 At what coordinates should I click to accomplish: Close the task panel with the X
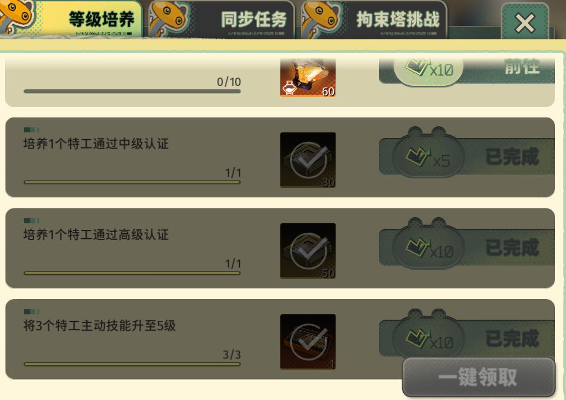pos(525,23)
